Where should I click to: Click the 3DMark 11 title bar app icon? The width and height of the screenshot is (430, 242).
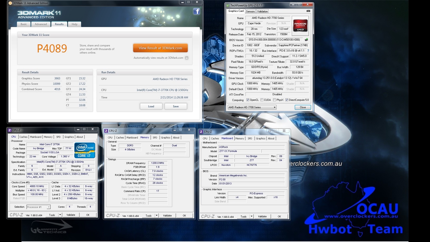(10, 3)
